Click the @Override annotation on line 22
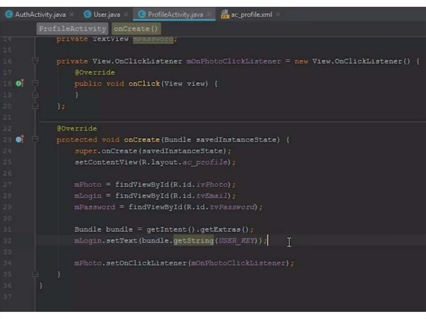This screenshot has width=426, height=319. click(x=77, y=129)
